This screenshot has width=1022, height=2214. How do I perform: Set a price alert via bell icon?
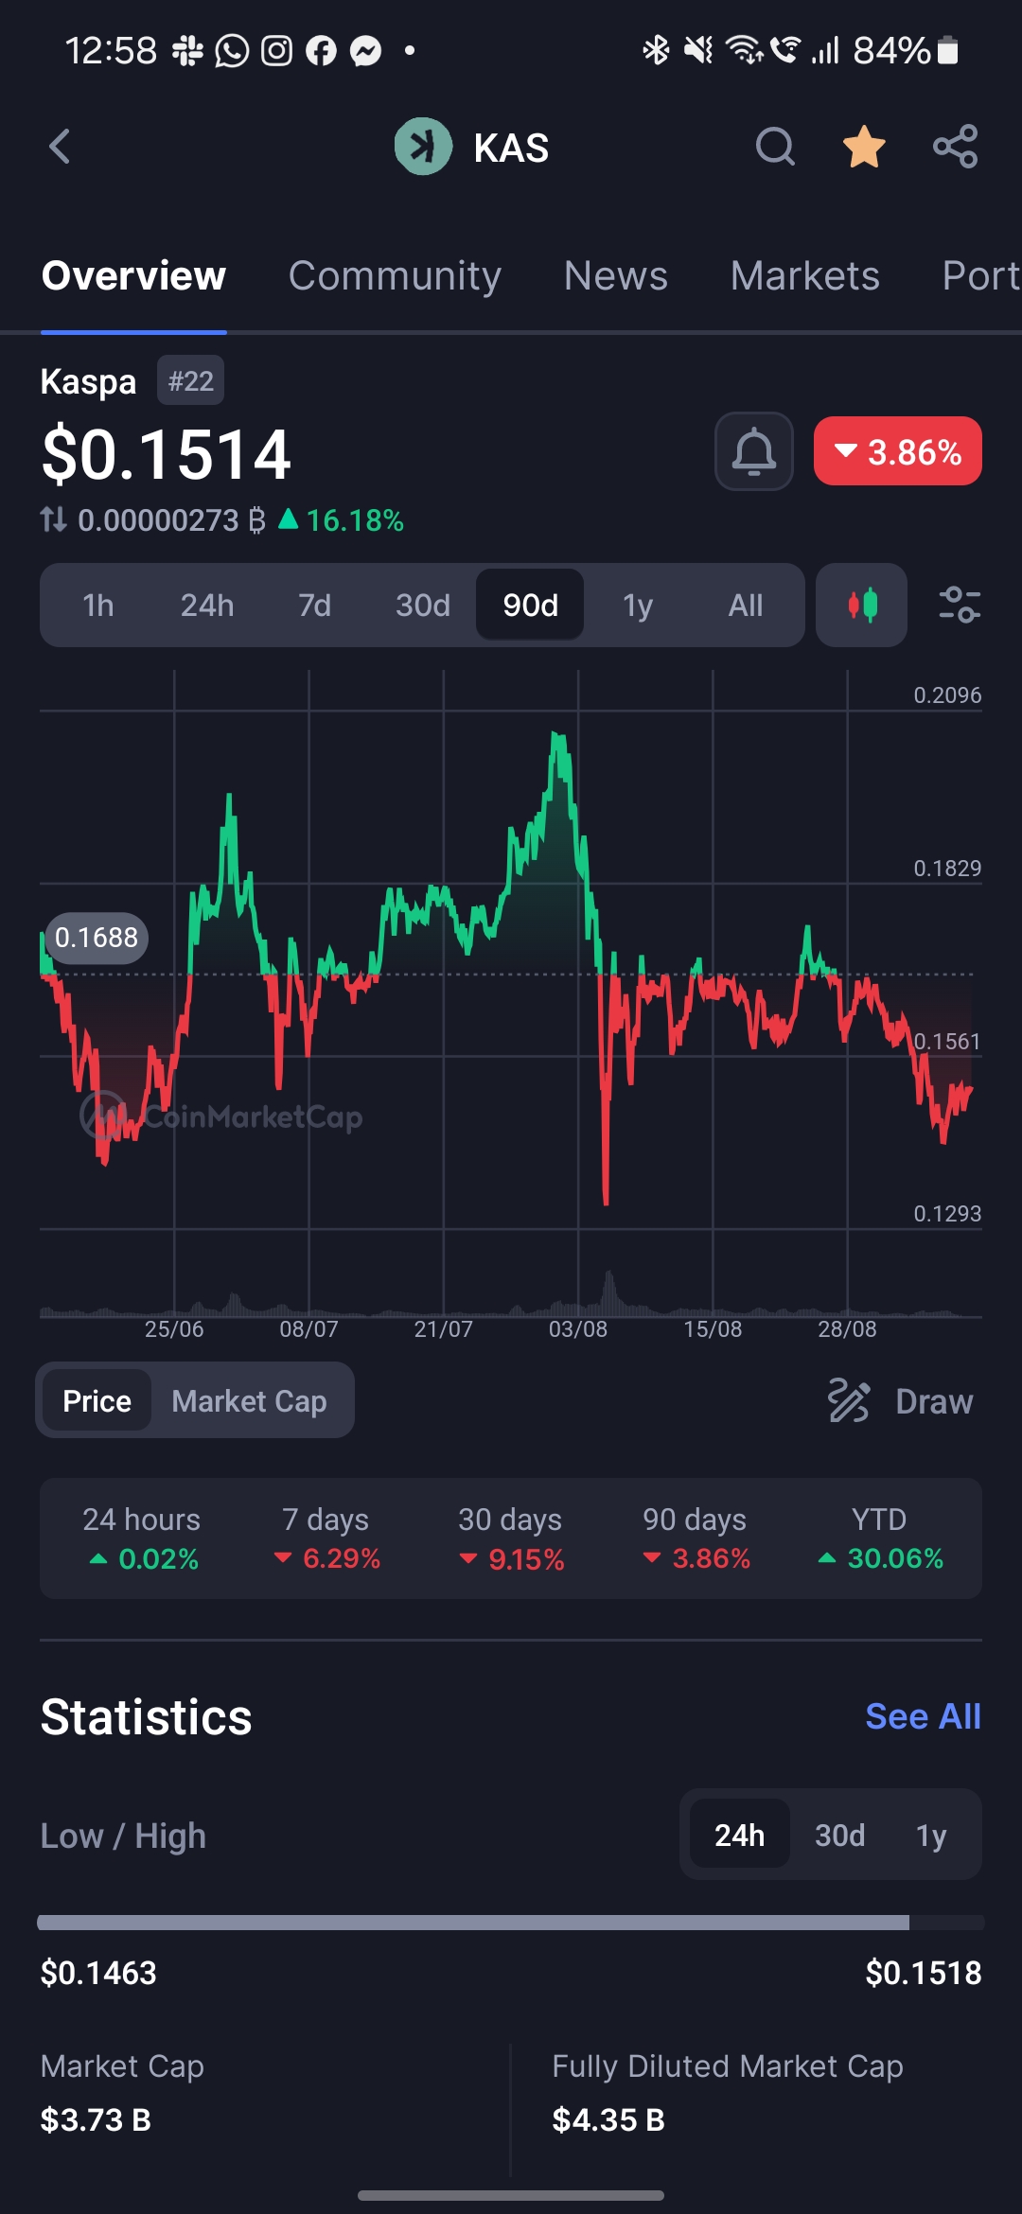tap(753, 451)
